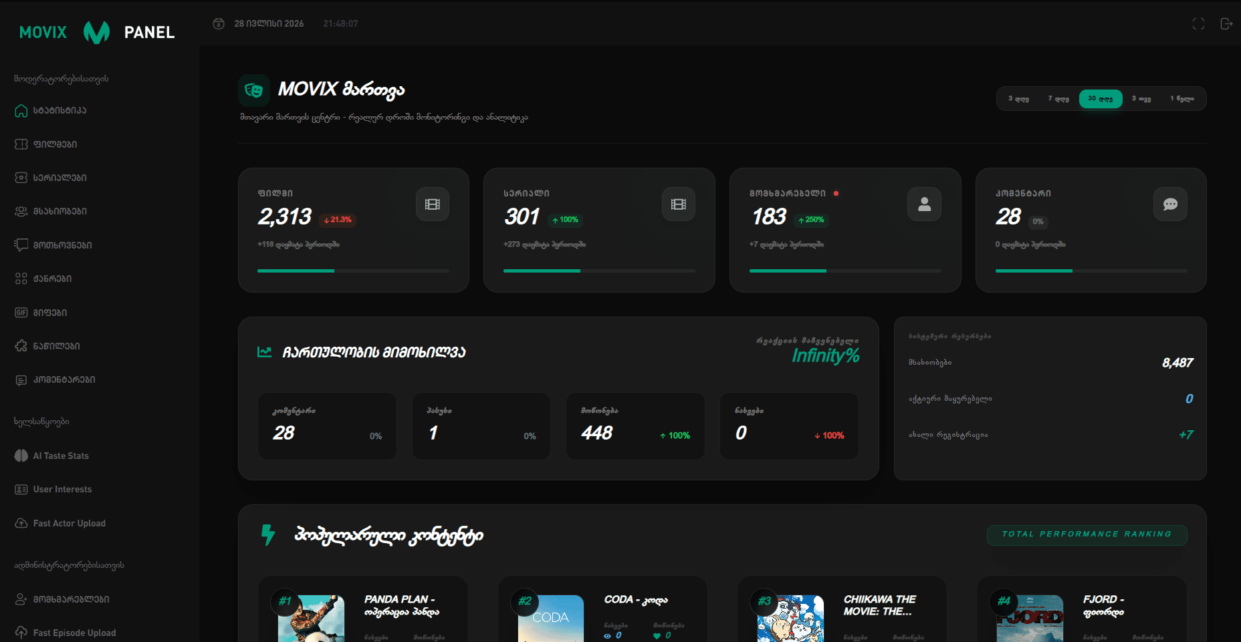Open სერიალები via its star ticket icon
The image size is (1241, 642).
point(21,178)
